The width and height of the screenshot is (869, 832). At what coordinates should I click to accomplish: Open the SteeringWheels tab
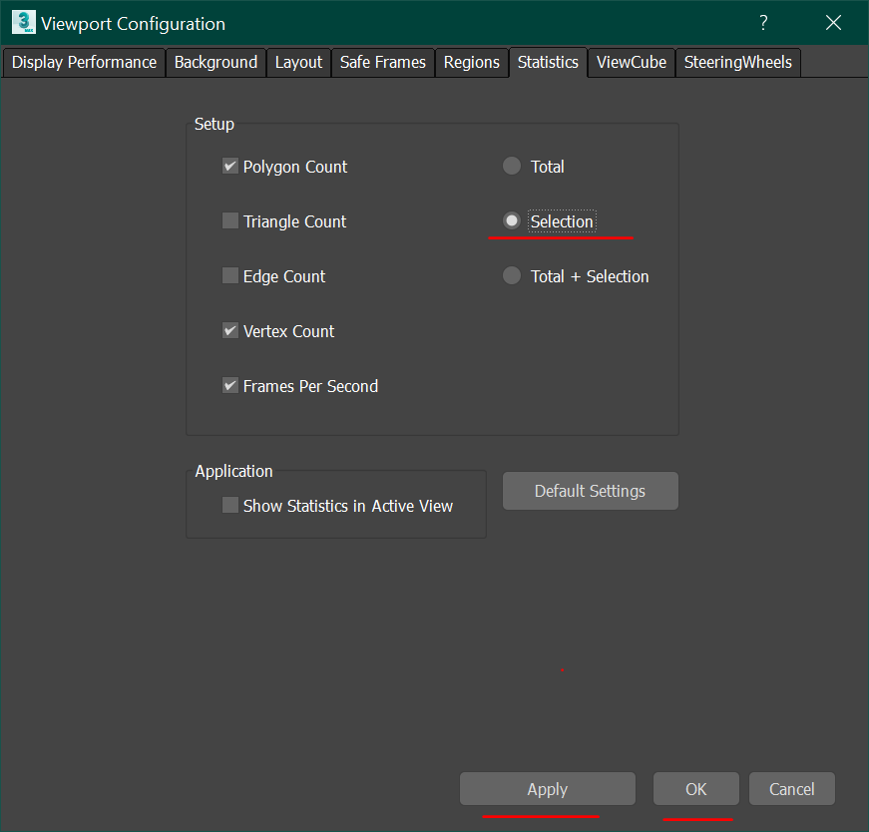pos(737,62)
